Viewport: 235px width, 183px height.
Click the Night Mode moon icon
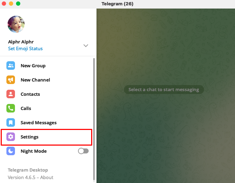click(11, 151)
